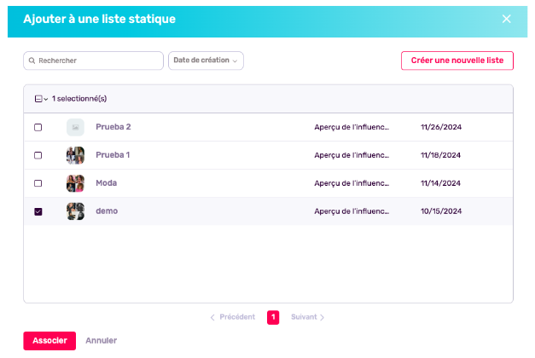535x358 pixels.
Task: Go to page 1
Action: (x=273, y=317)
